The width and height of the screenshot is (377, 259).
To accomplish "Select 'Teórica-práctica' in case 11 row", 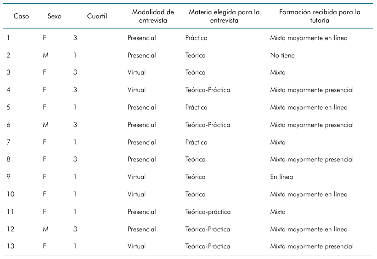I will click(x=208, y=212).
